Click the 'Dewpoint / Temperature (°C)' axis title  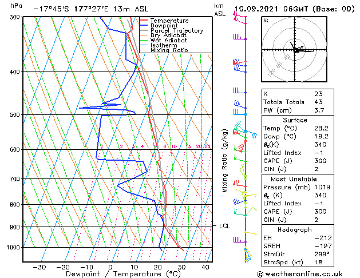coord(123,274)
